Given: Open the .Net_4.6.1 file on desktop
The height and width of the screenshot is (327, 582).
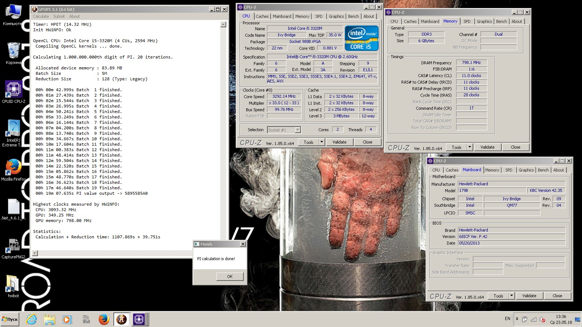Looking at the screenshot, I should tap(13, 210).
